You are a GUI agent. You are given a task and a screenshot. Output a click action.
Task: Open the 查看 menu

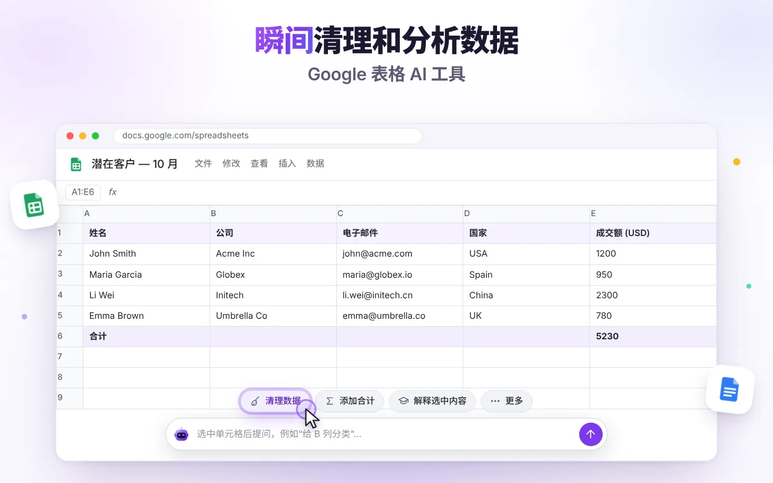tap(259, 164)
